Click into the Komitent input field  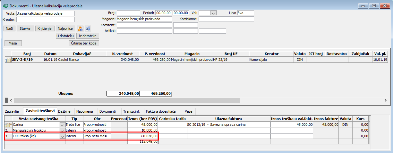coord(144,25)
